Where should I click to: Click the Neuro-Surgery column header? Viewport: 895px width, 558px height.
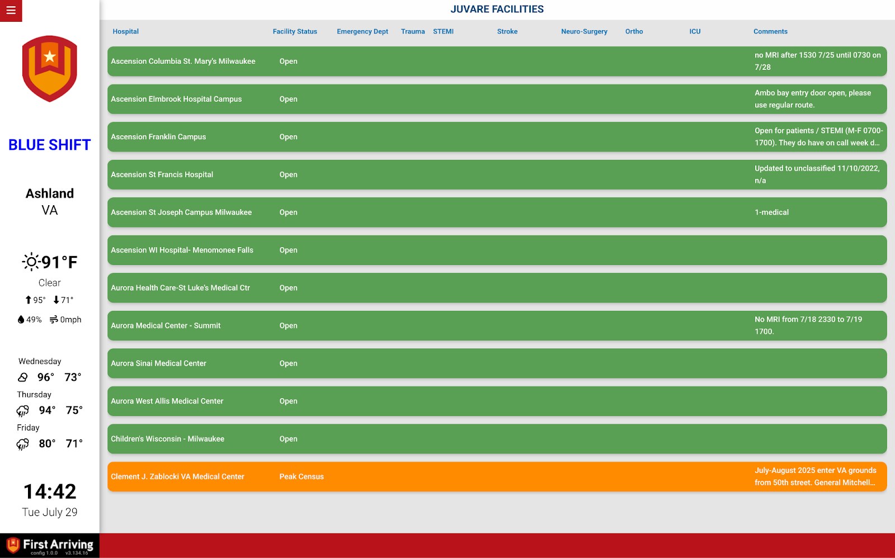click(584, 32)
